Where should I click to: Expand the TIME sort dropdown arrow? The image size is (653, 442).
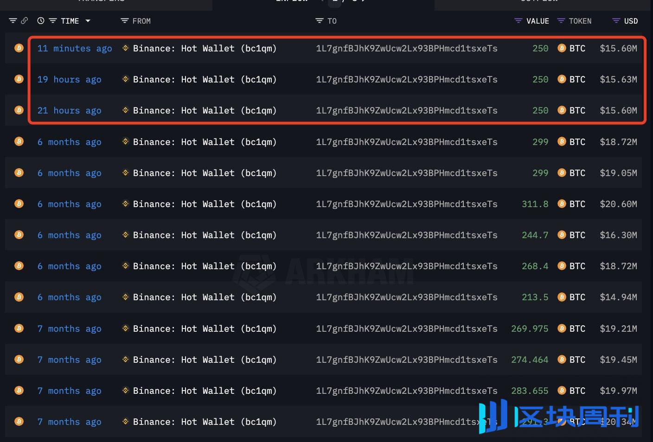coord(88,21)
